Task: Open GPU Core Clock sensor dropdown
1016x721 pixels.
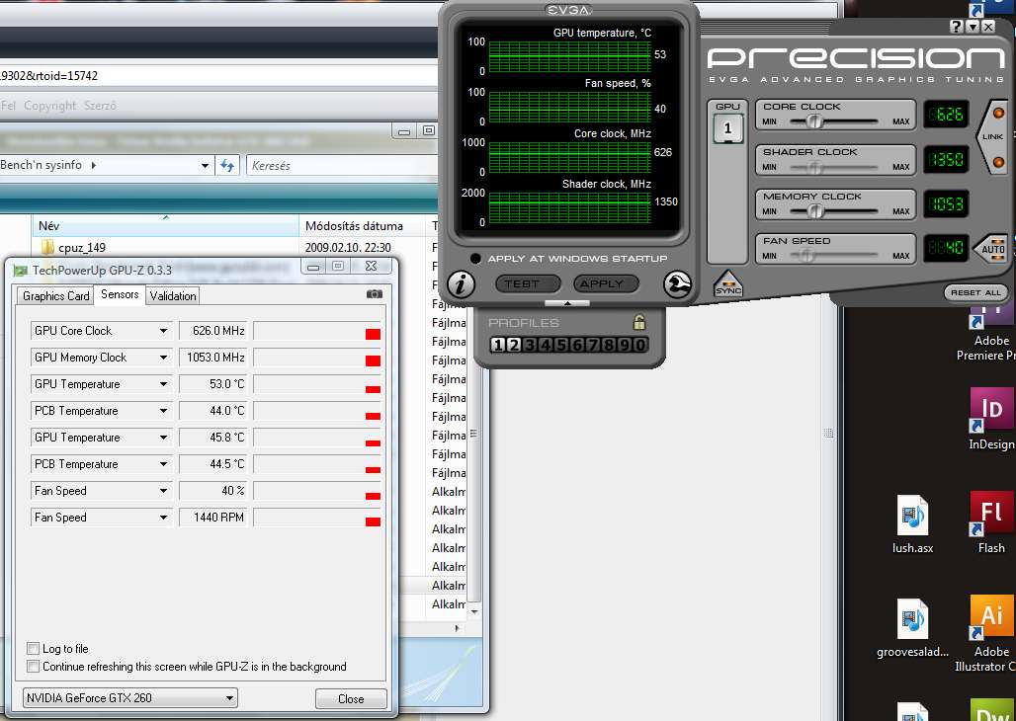Action: click(163, 331)
